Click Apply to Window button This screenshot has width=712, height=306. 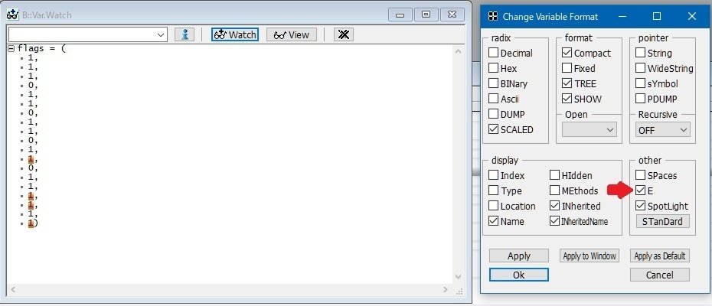[589, 256]
